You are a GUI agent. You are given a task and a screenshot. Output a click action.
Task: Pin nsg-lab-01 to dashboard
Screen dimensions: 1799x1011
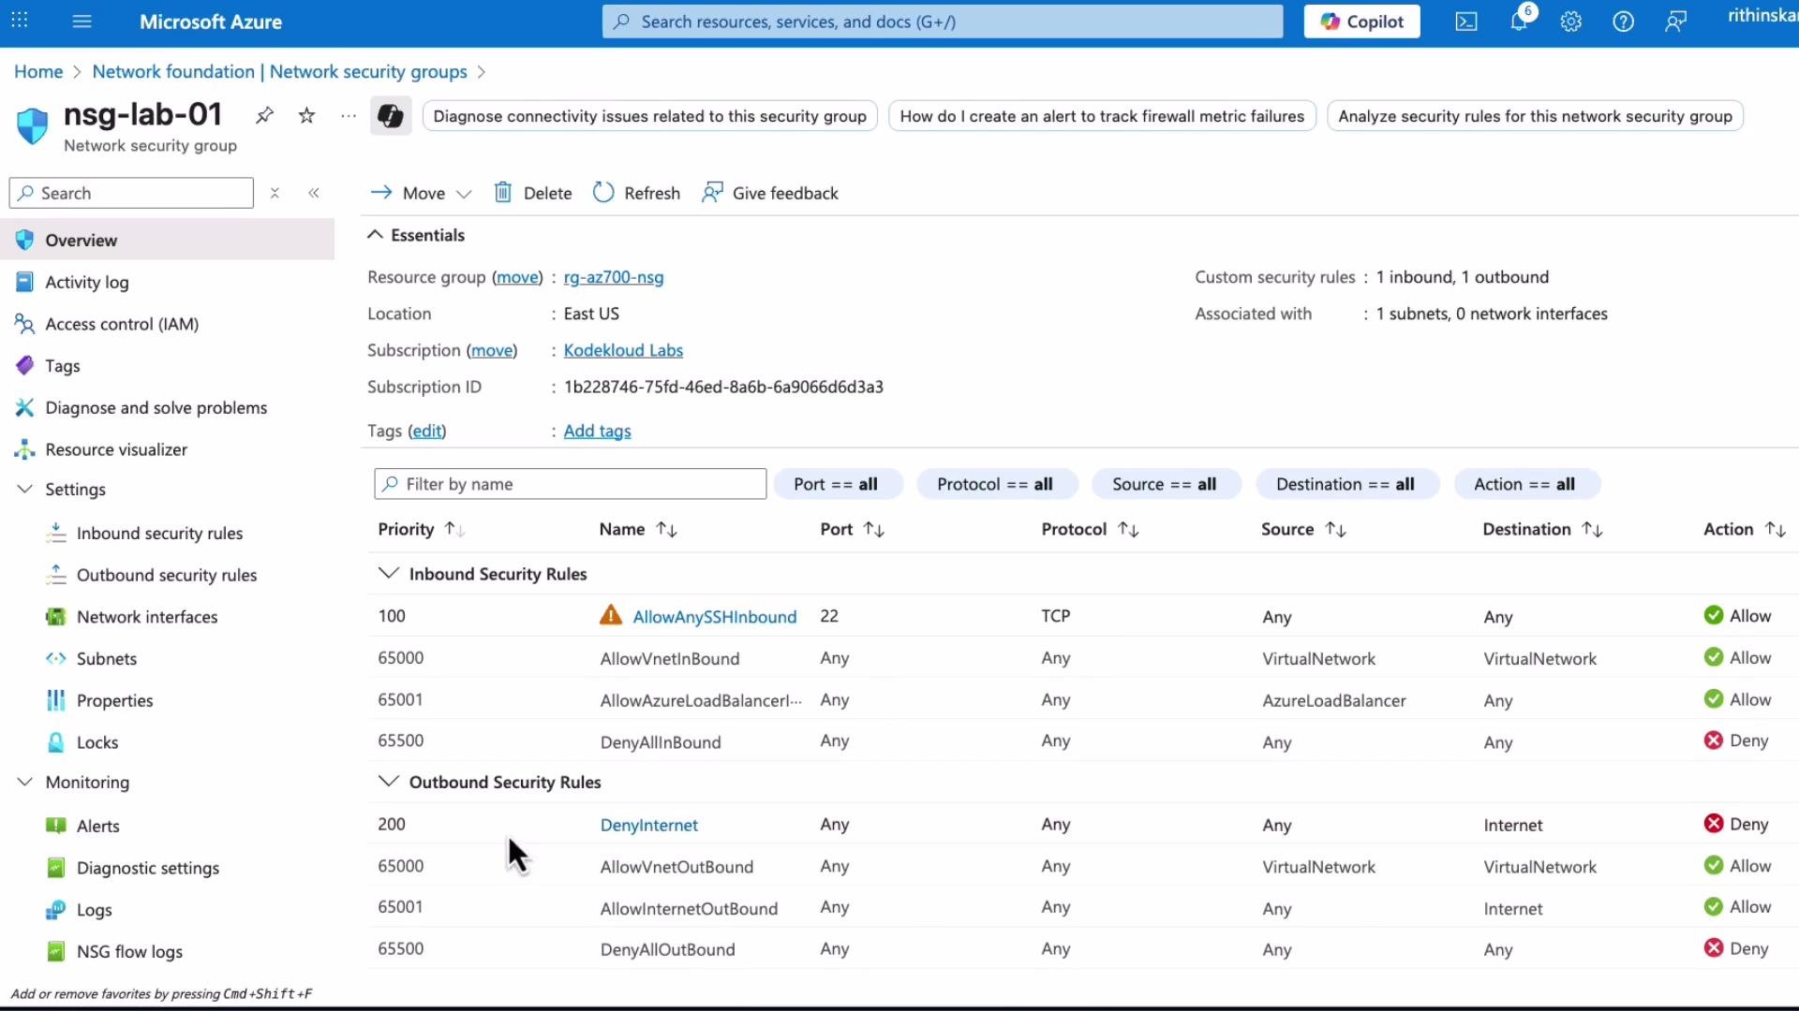point(265,115)
